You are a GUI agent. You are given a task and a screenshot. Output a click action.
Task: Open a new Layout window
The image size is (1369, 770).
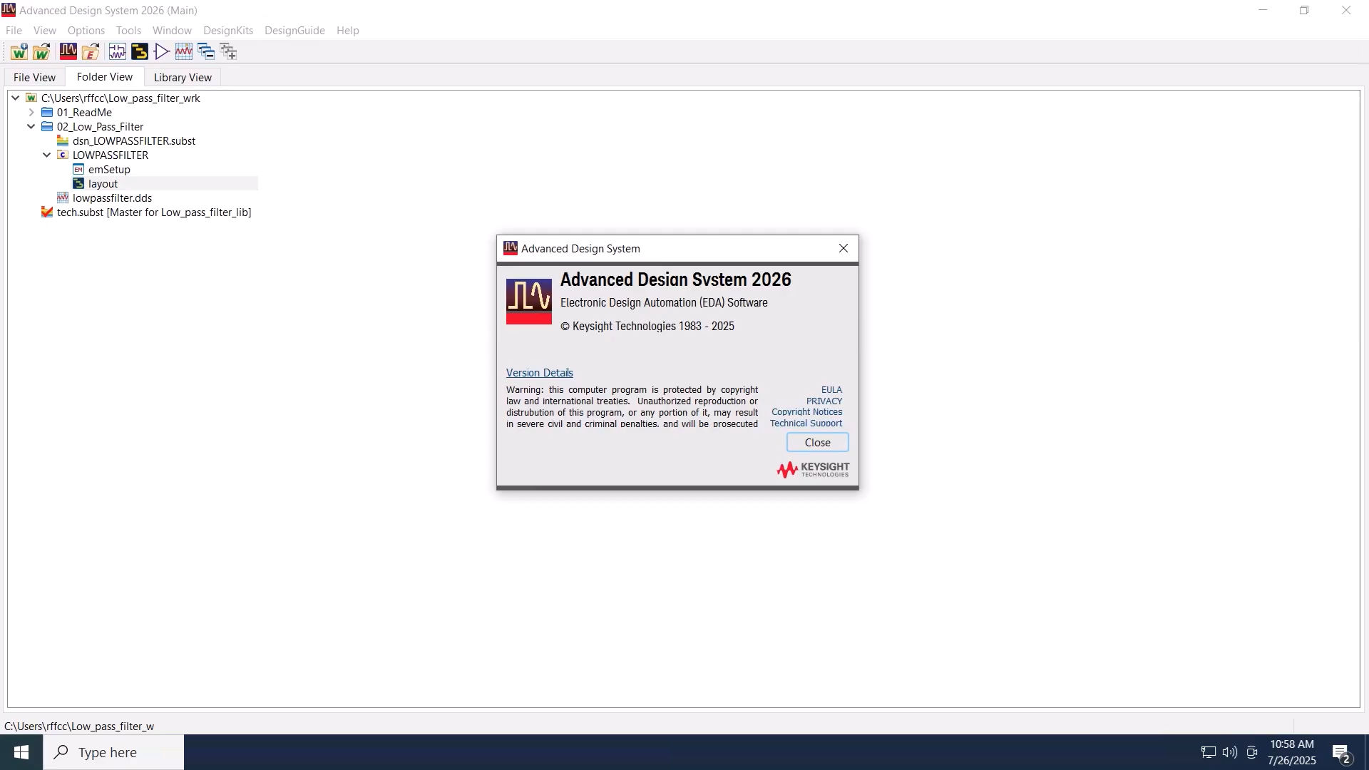pos(139,51)
